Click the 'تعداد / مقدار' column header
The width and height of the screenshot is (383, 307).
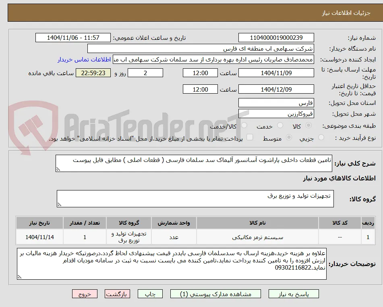[85, 223]
